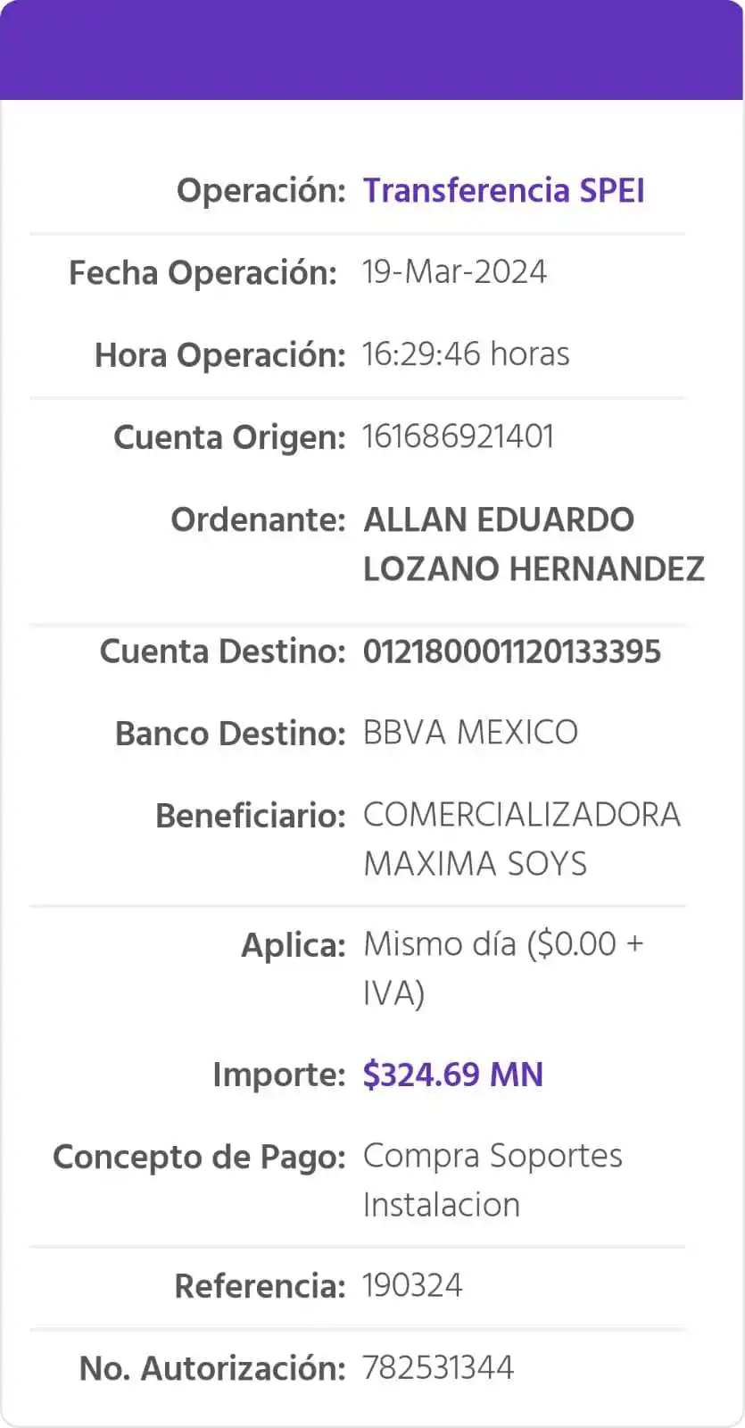This screenshot has width=745, height=1428.
Task: Click the $324.69 MN amount
Action: [452, 1075]
